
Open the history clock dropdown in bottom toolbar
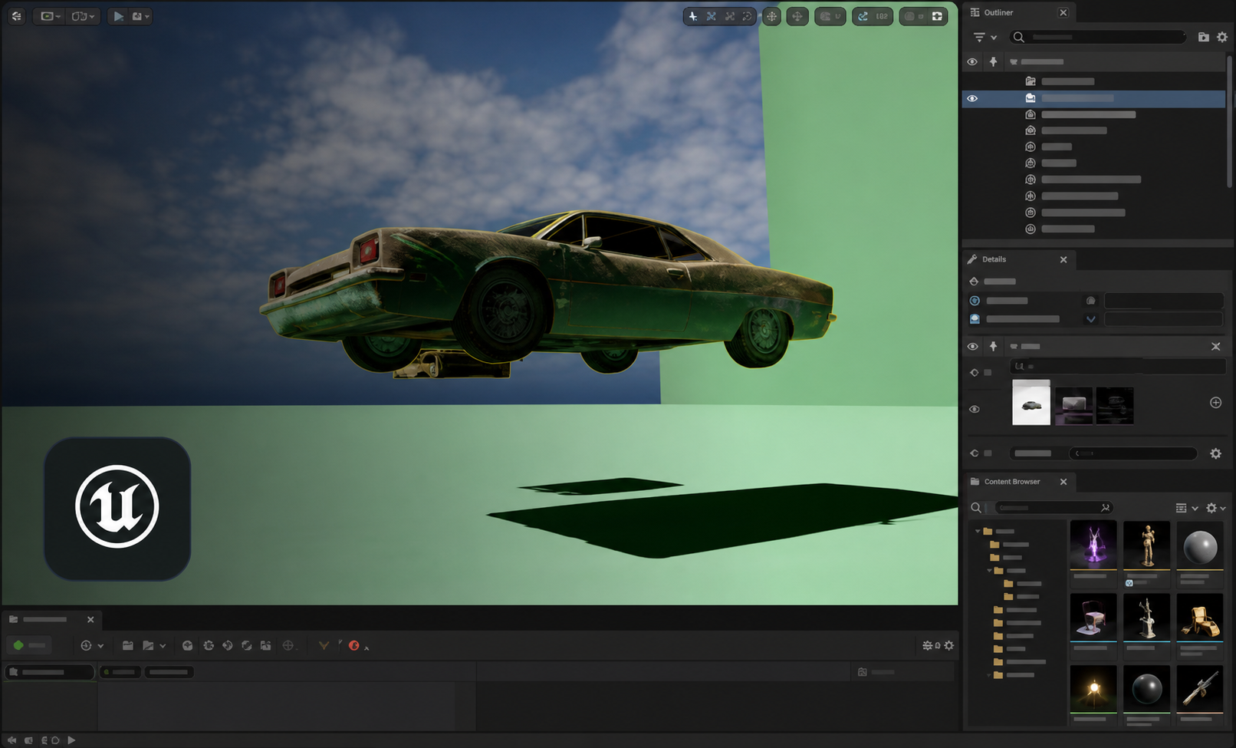click(x=91, y=646)
